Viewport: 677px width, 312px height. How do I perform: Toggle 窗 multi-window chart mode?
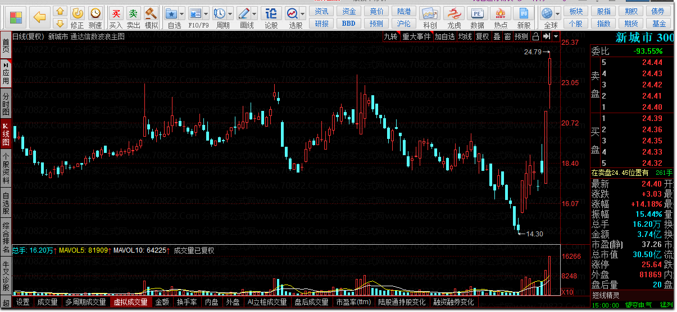tap(507, 36)
